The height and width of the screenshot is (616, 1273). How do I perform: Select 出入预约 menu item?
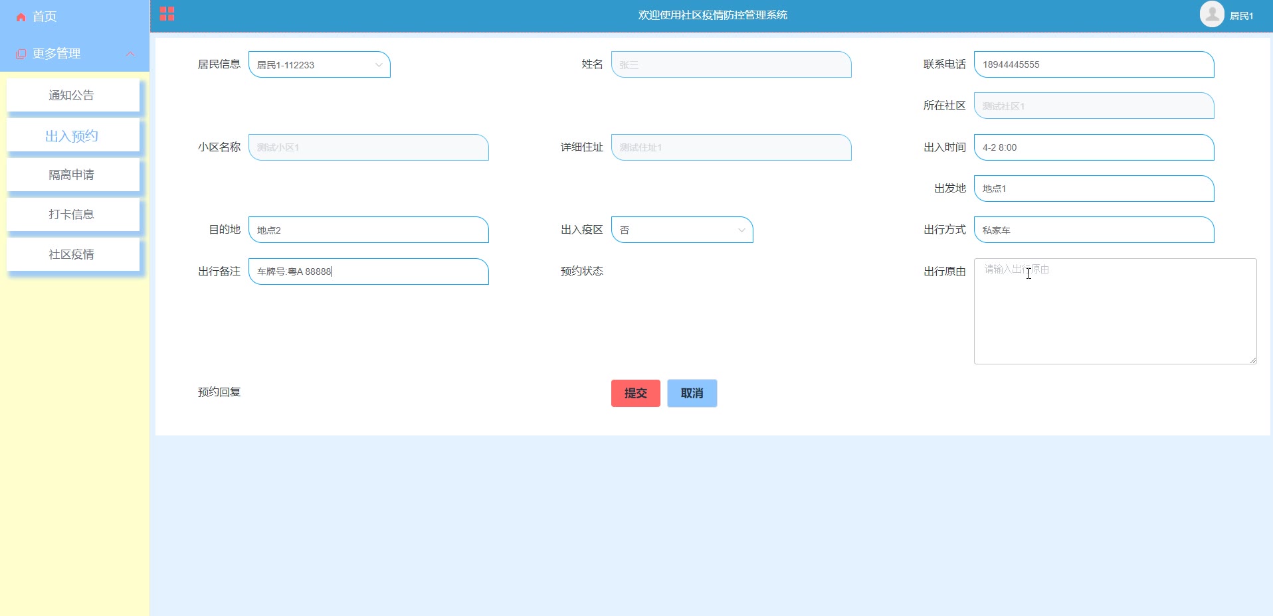(x=73, y=136)
